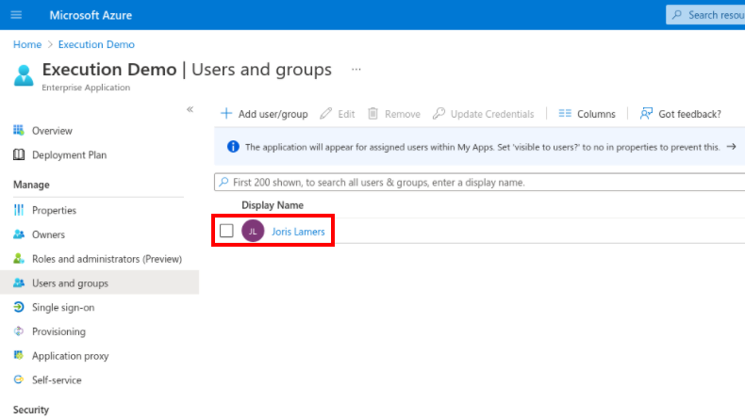Click the Search resources box
The height and width of the screenshot is (419, 745).
pyautogui.click(x=705, y=15)
